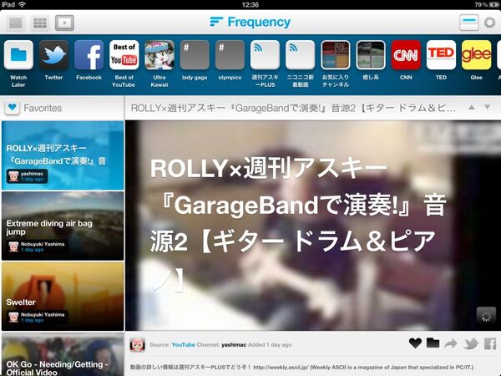Click Nobuyuki Yashima badge on Extreme diving card
The height and width of the screenshot is (376, 501).
[37, 246]
